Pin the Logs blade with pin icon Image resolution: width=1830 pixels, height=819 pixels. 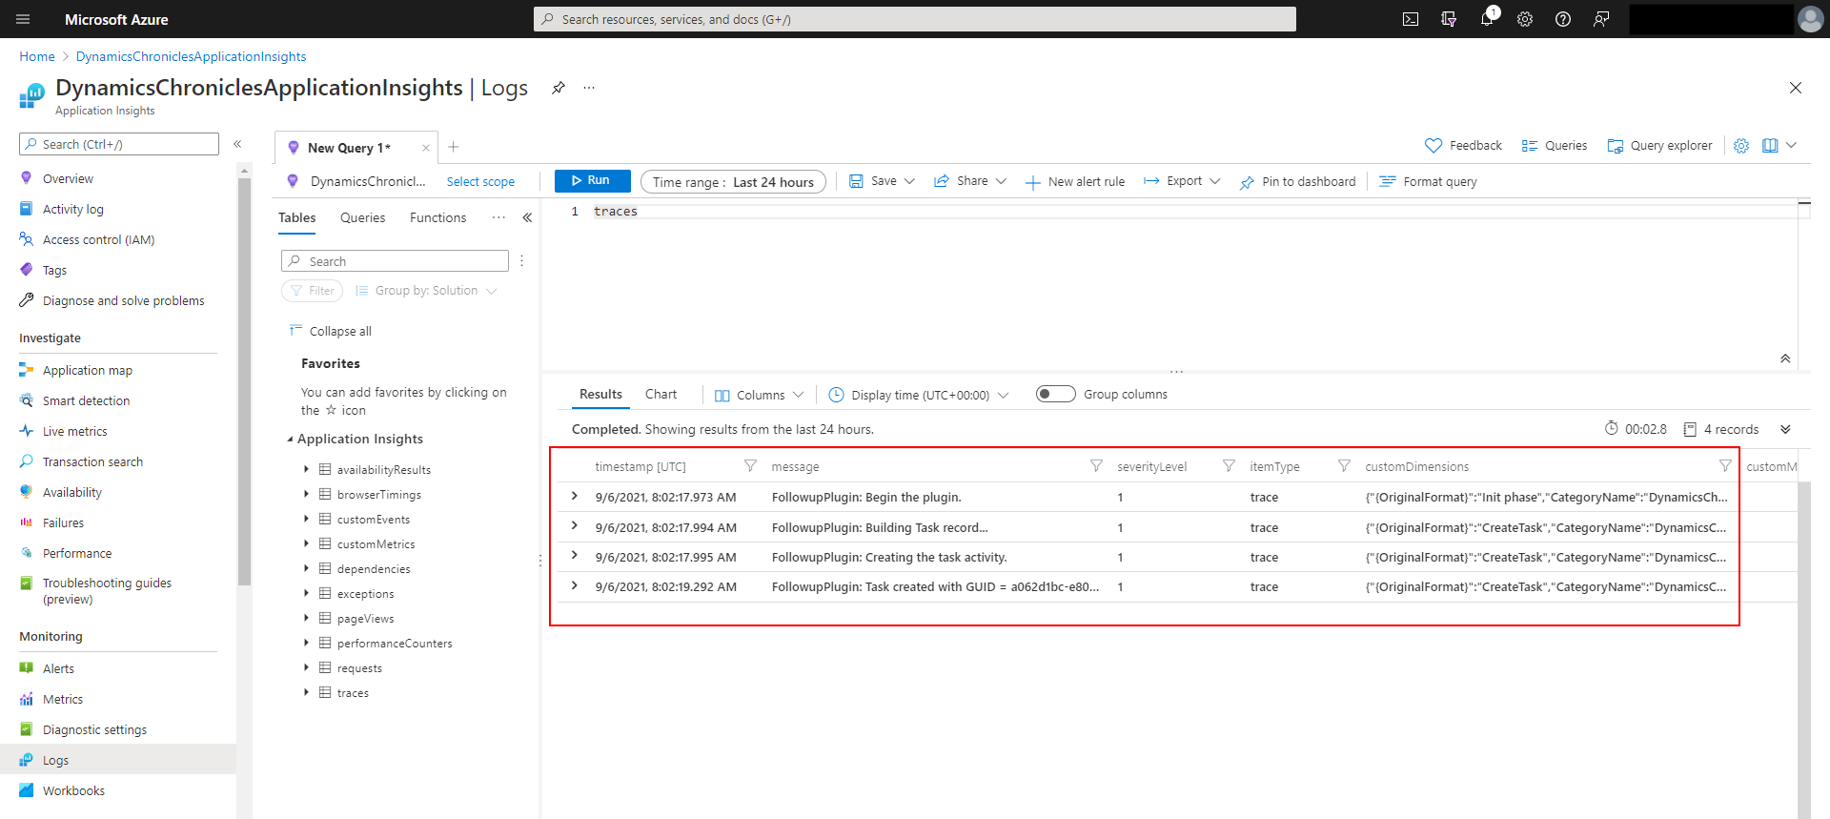[559, 88]
